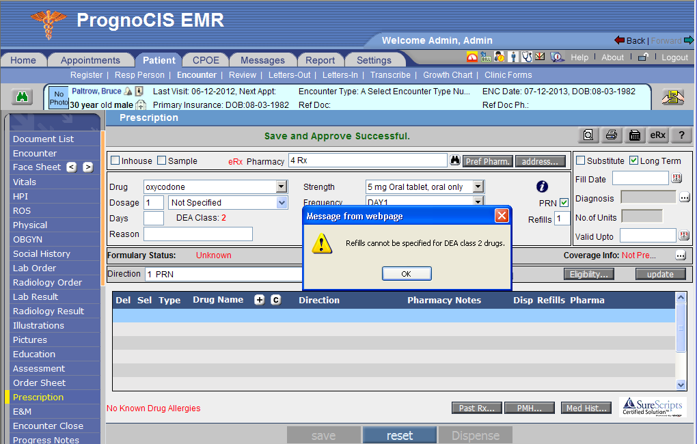Image resolution: width=697 pixels, height=444 pixels.
Task: Click the red dashboard gauge icon
Action: click(x=472, y=57)
